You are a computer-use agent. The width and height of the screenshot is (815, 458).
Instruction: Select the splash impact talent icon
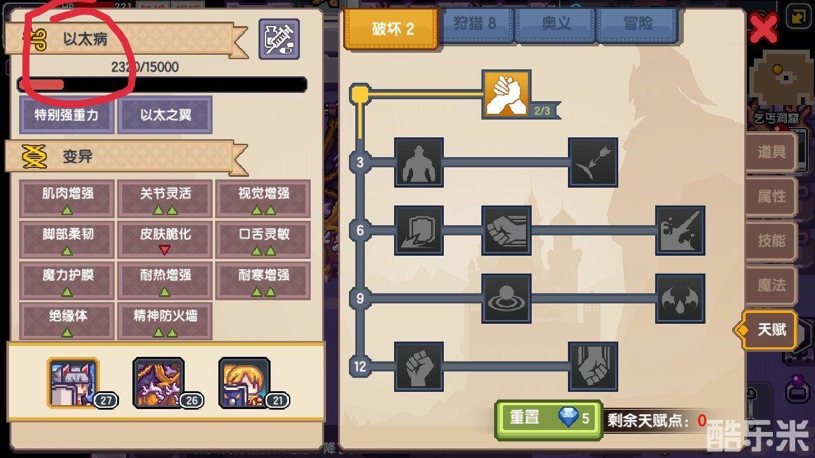[x=680, y=230]
